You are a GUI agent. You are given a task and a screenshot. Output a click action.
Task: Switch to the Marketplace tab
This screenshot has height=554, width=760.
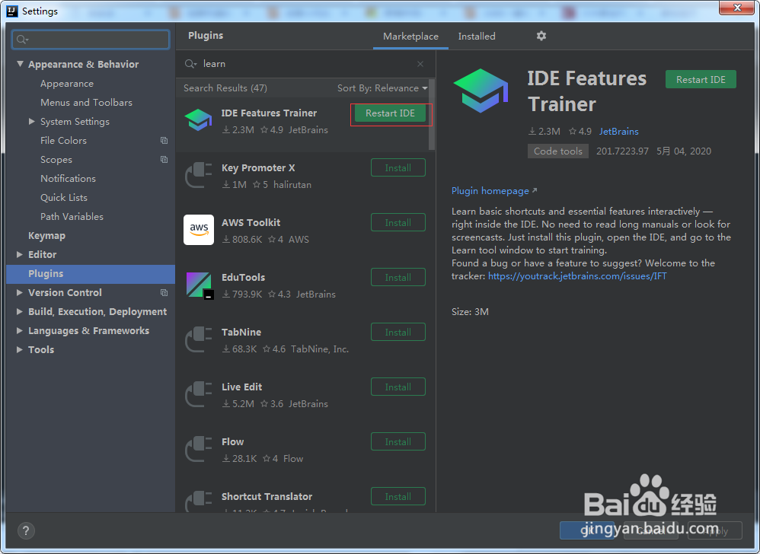[x=410, y=37]
